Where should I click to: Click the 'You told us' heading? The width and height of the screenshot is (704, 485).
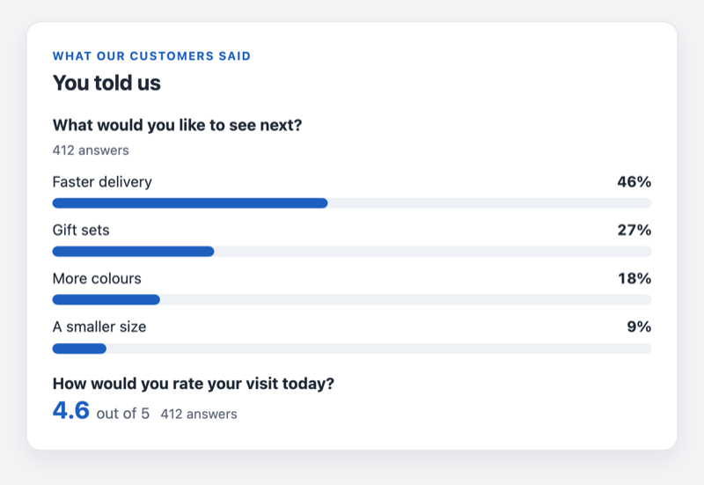coord(106,83)
